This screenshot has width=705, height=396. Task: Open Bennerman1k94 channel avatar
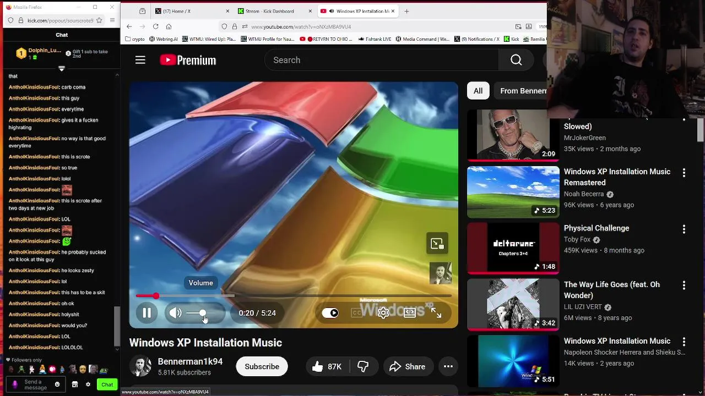pos(140,367)
